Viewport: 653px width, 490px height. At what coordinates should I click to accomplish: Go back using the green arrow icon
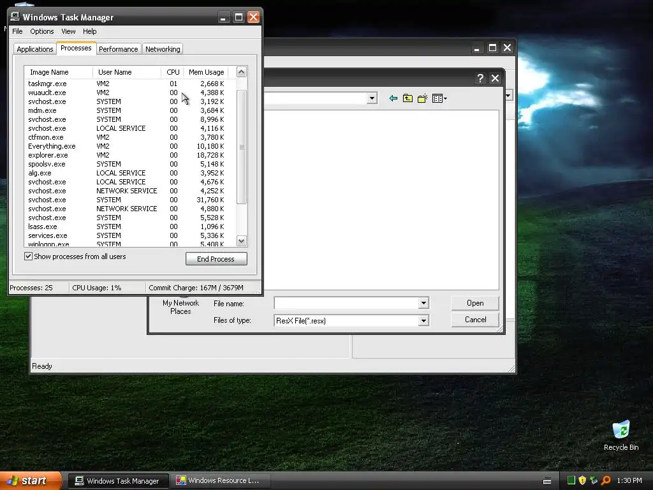click(x=393, y=98)
